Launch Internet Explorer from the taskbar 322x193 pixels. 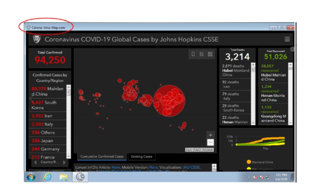pos(48,177)
